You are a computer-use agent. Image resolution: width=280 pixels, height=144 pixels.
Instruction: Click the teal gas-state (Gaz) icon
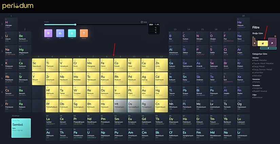72,33
